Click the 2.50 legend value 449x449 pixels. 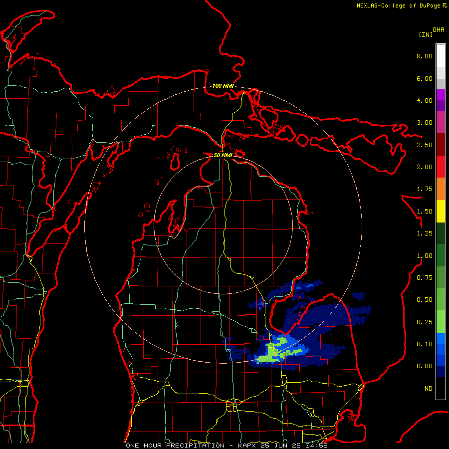[x=425, y=145]
